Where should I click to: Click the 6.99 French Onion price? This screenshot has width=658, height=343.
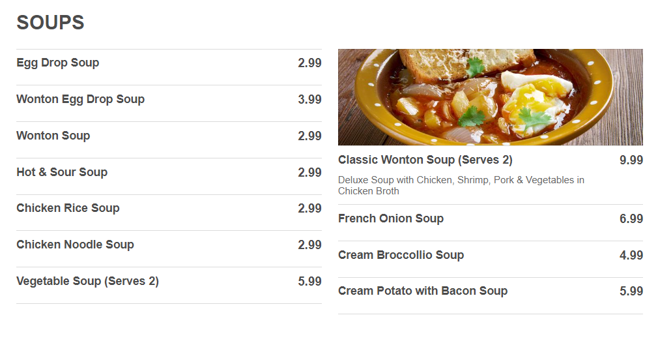pyautogui.click(x=631, y=219)
